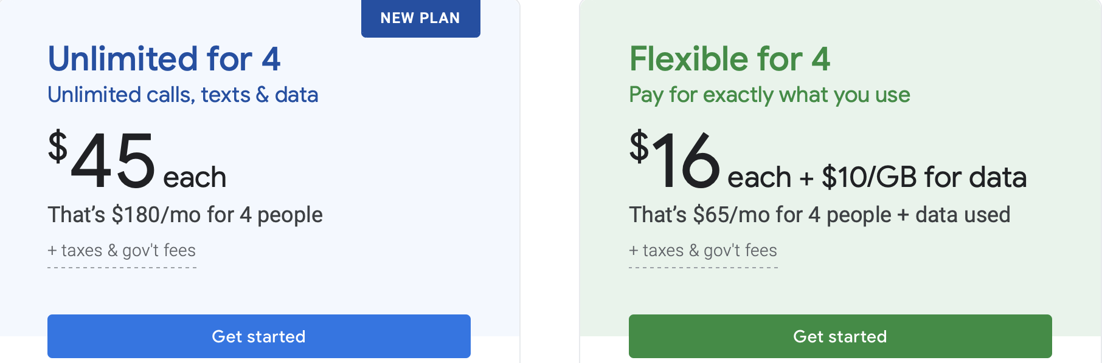Click the NEW PLAN badge
This screenshot has width=1102, height=363.
pos(421,18)
